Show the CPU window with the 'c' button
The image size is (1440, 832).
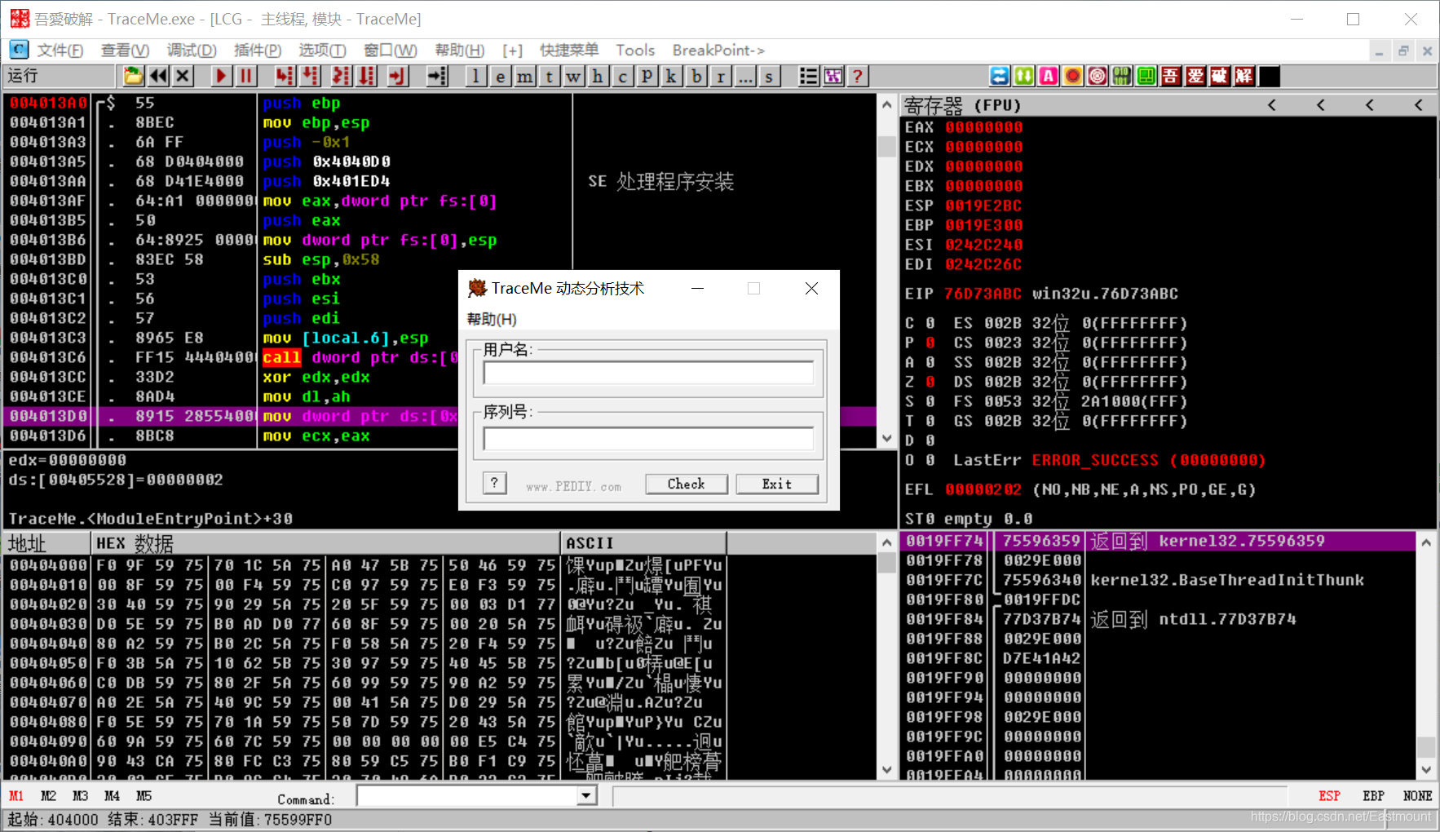point(623,76)
